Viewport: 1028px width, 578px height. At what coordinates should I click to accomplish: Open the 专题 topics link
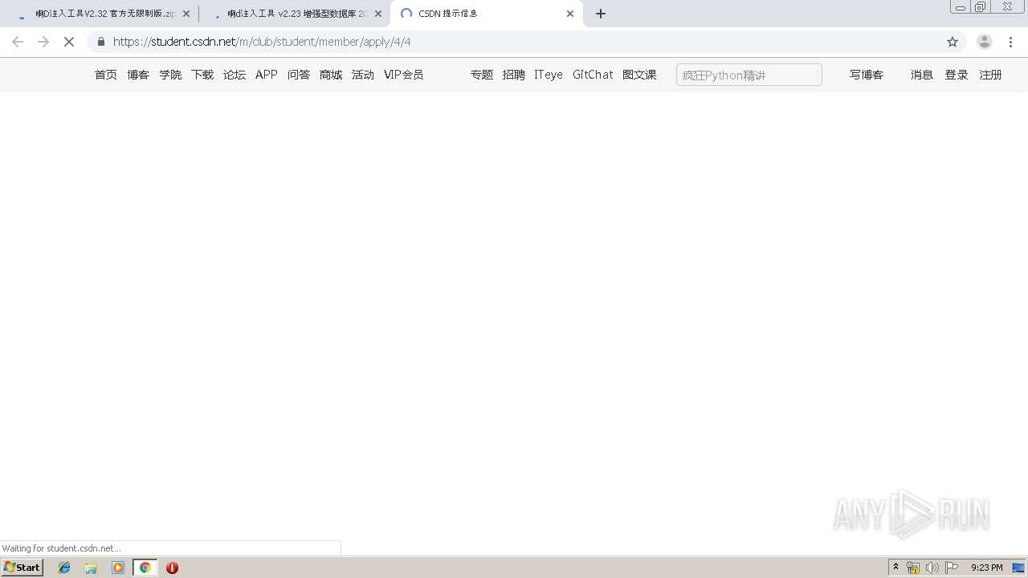482,75
